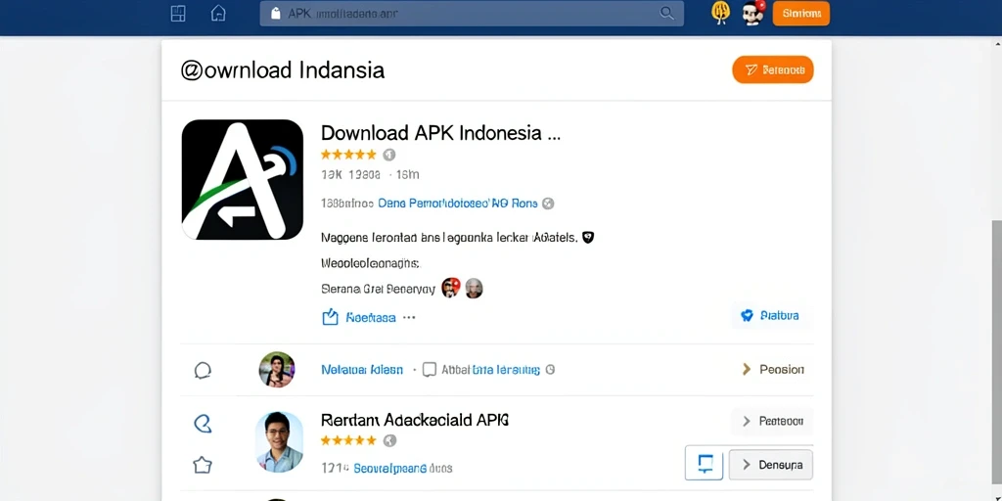The width and height of the screenshot is (1002, 501).
Task: Go to the home icon in top bar
Action: (x=218, y=14)
